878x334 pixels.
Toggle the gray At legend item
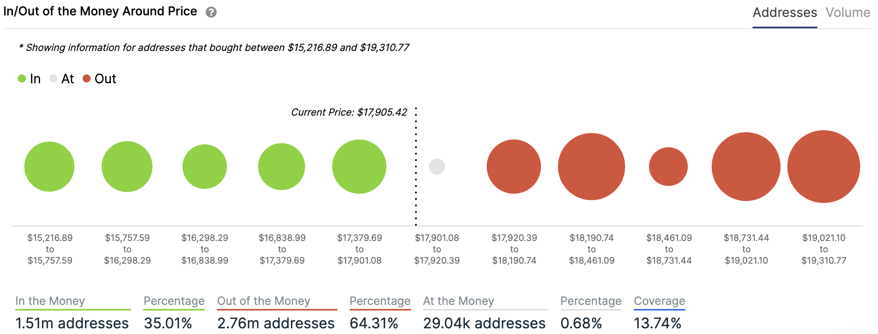tap(62, 78)
